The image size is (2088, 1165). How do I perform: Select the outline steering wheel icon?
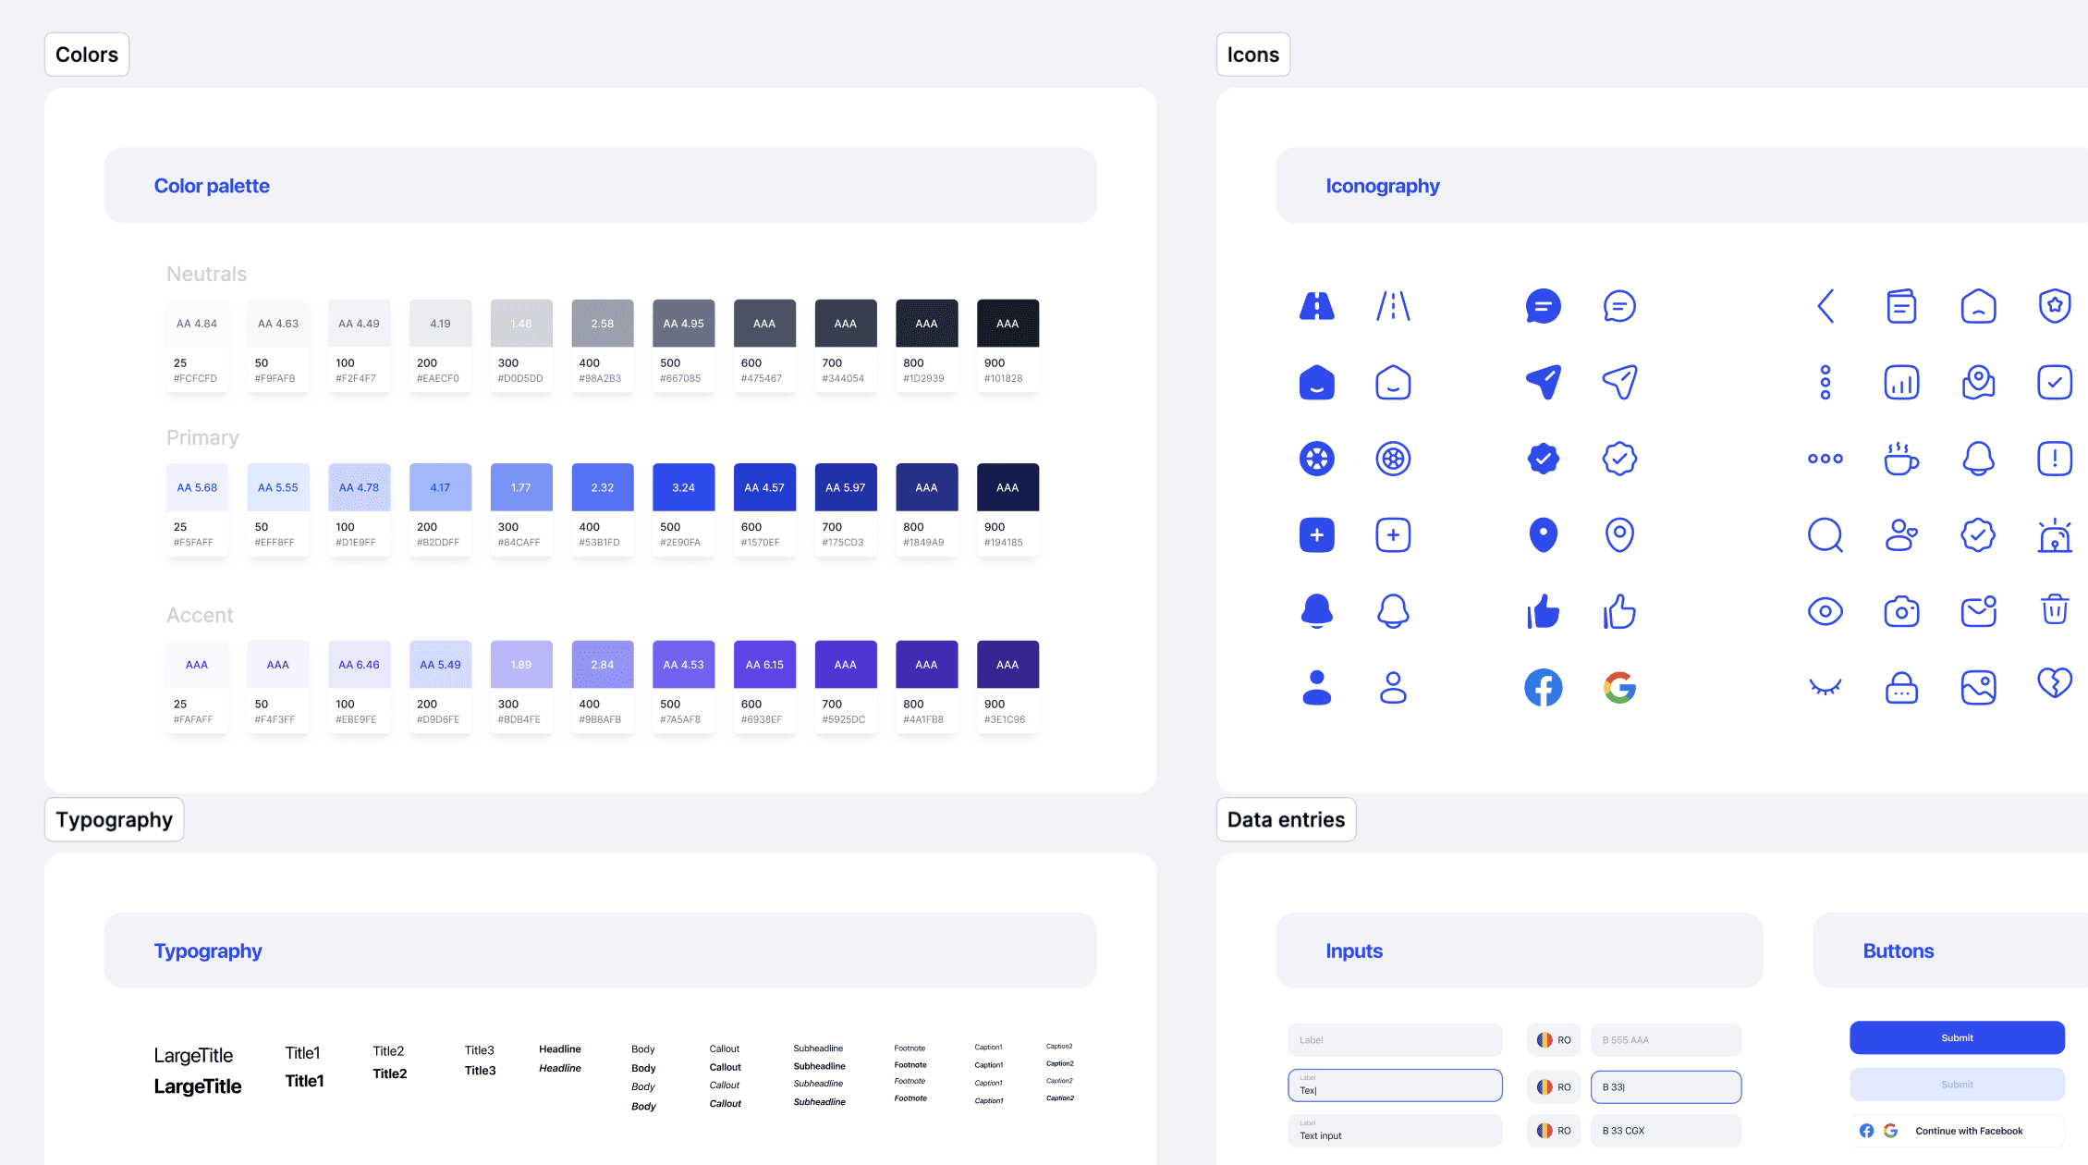(x=1393, y=459)
